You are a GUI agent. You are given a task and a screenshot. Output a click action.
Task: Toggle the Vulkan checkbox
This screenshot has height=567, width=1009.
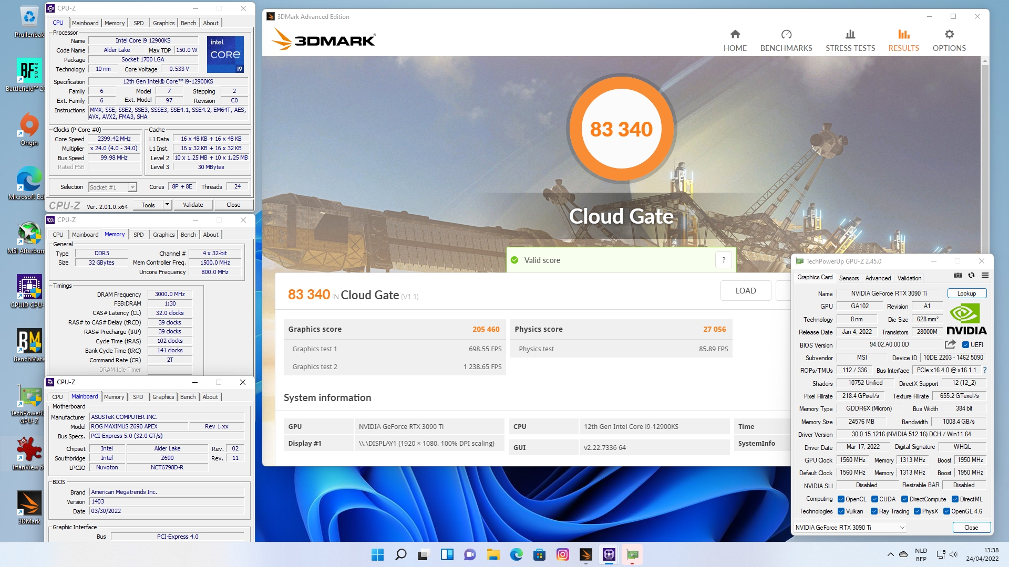pyautogui.click(x=841, y=511)
